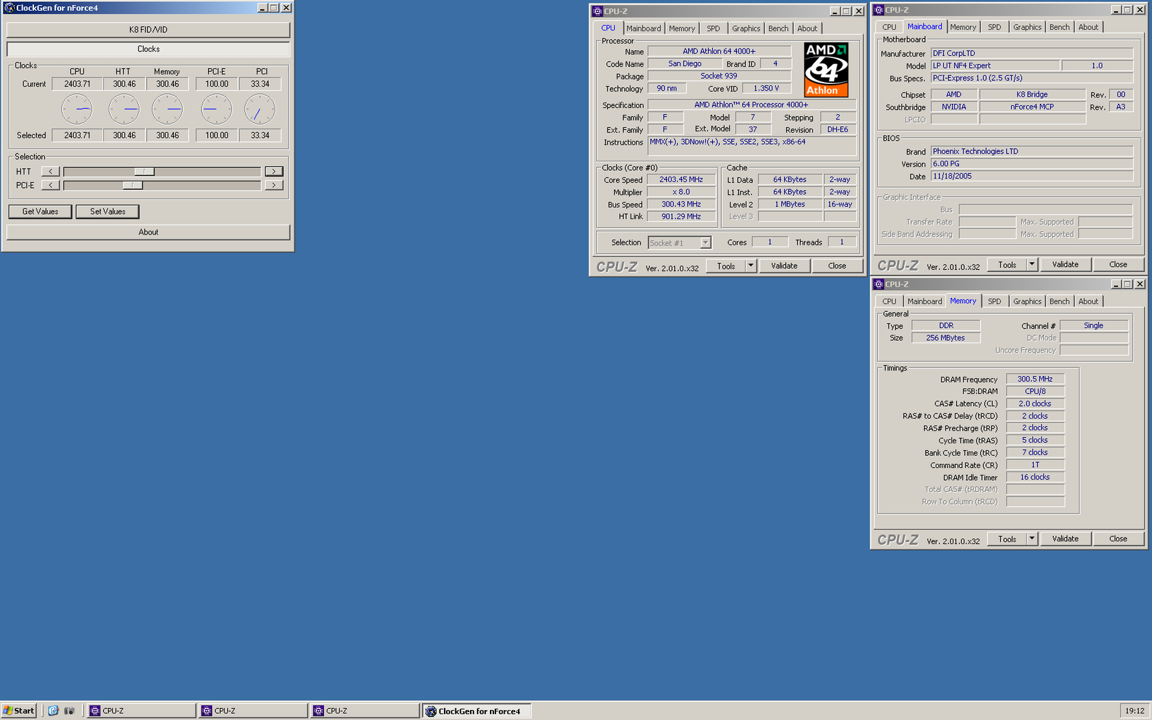Click Validate in CPU window
This screenshot has width=1152, height=720.
tap(784, 265)
